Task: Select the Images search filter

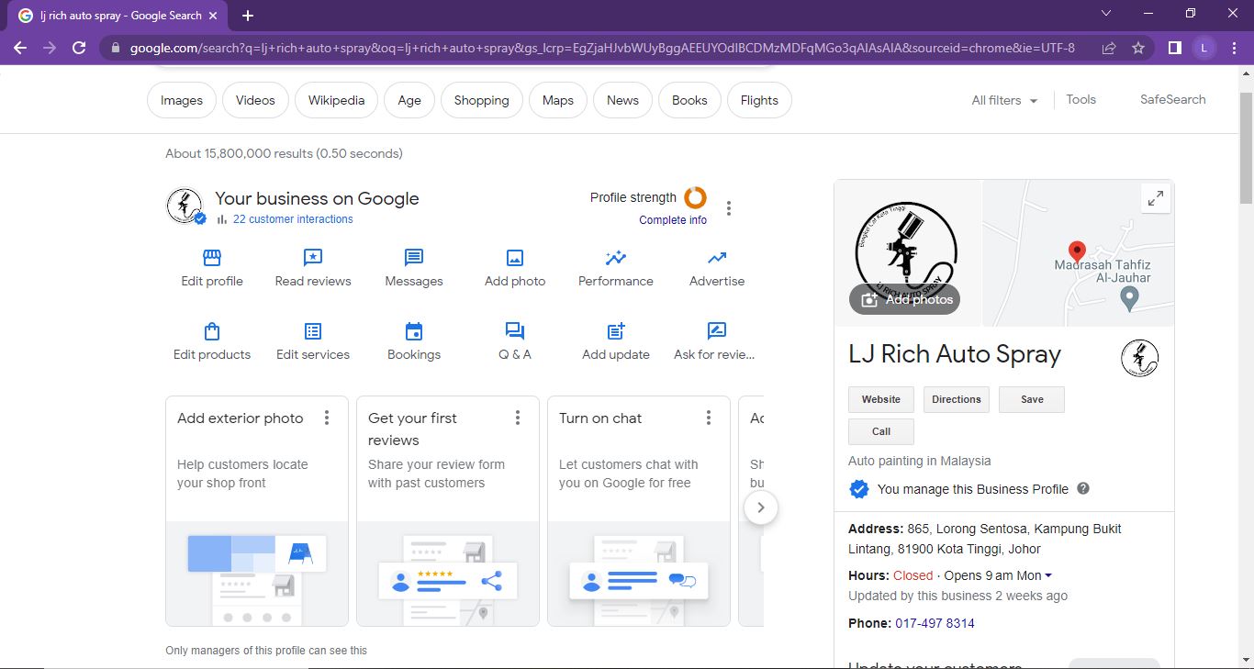Action: point(182,101)
